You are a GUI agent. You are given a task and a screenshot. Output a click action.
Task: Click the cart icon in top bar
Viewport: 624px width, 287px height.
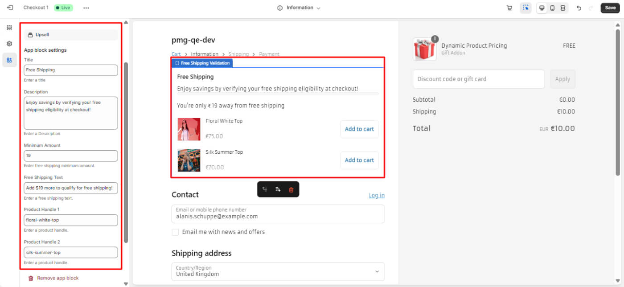click(x=509, y=8)
